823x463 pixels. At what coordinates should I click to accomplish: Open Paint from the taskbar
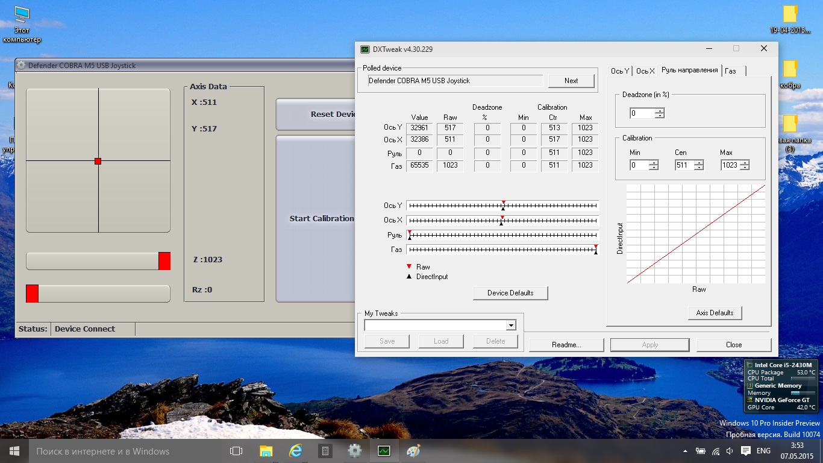pos(413,451)
